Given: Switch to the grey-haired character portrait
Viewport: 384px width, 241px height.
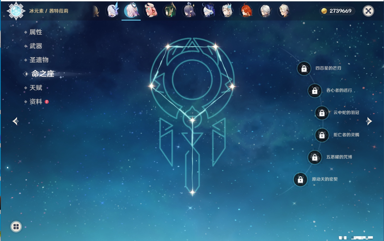Looking at the screenshot, I should pos(265,11).
